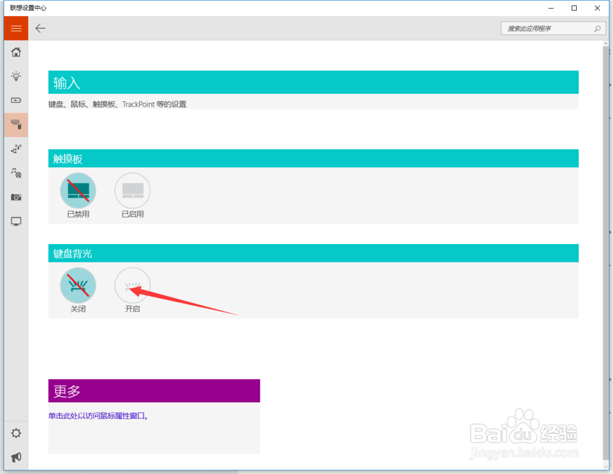The height and width of the screenshot is (474, 613).
Task: Close the 联想设置中心 window
Action: [x=597, y=8]
